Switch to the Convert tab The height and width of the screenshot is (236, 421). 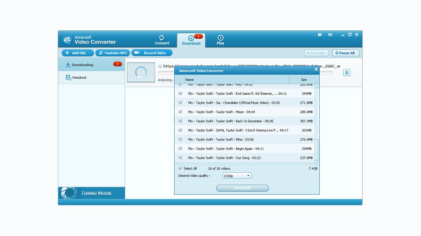[162, 40]
